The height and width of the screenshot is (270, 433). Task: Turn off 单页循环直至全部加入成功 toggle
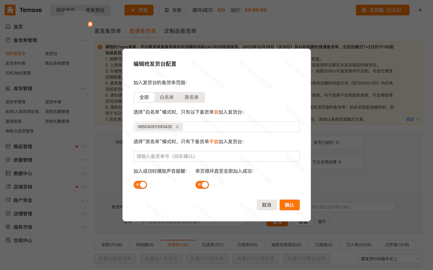[202, 185]
